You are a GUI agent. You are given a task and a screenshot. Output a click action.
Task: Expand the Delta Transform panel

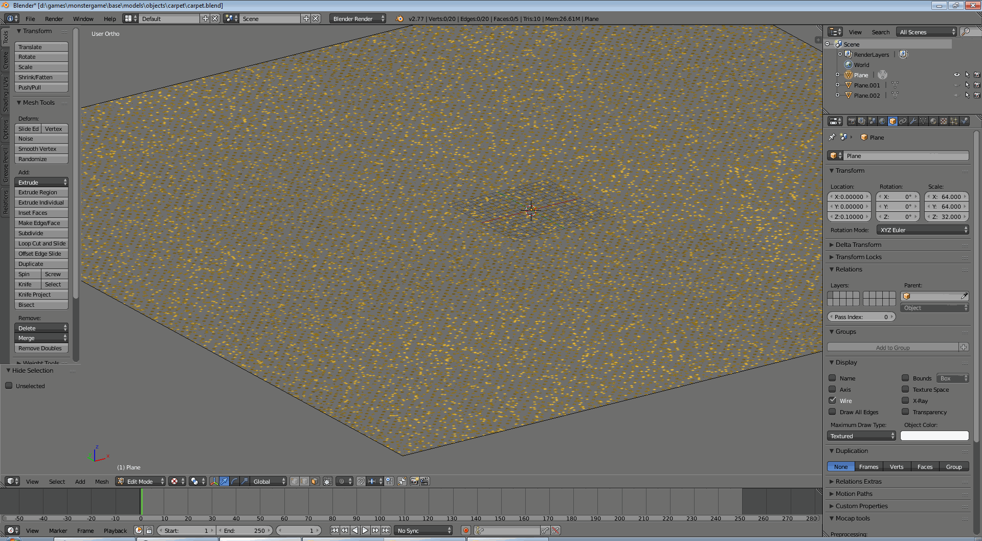(858, 245)
